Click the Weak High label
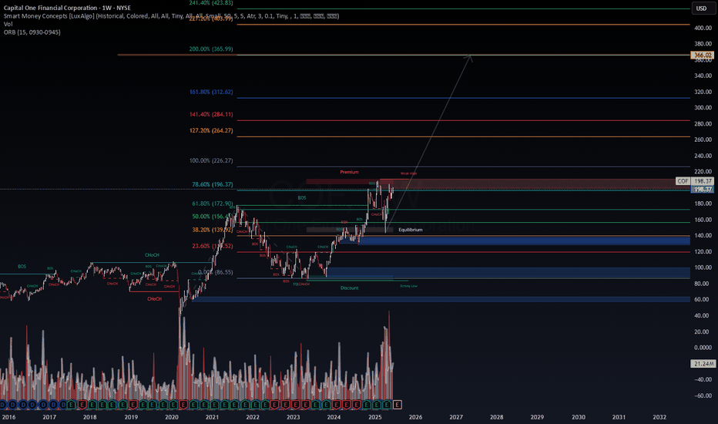This screenshot has height=424, width=718. (408, 173)
